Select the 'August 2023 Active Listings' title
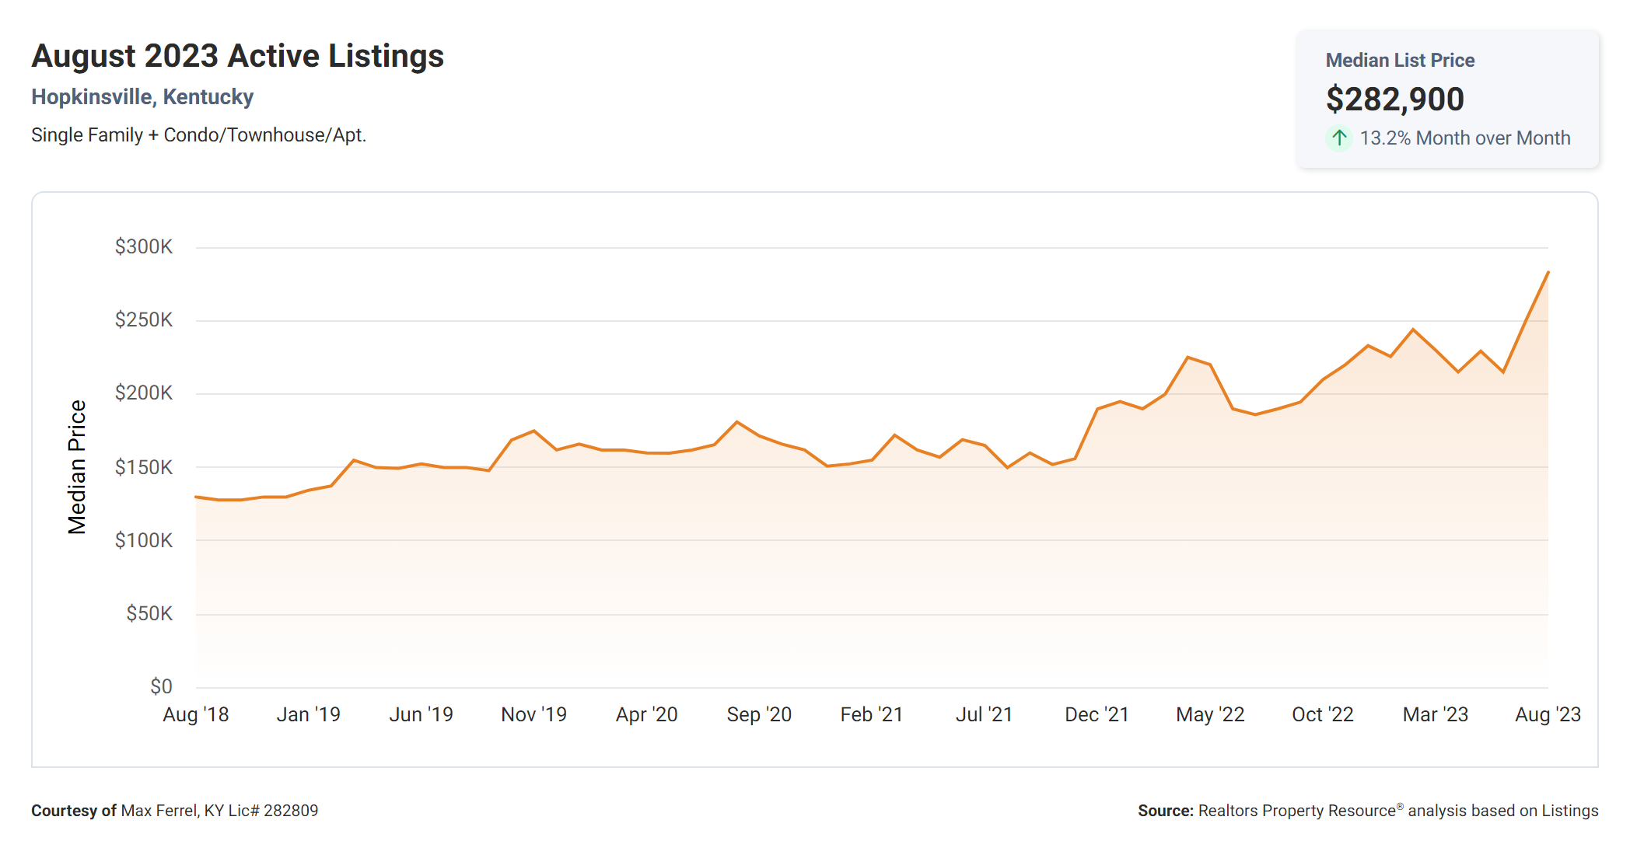The width and height of the screenshot is (1630, 855). [x=237, y=56]
